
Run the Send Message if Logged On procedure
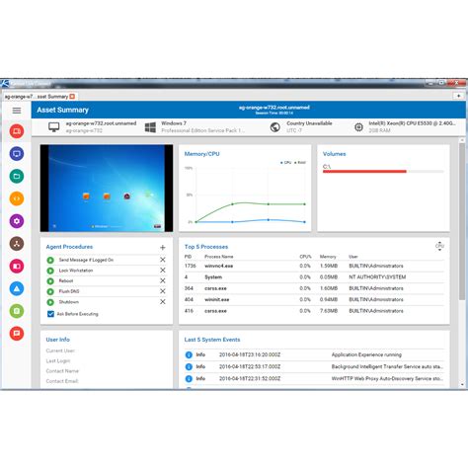50,260
